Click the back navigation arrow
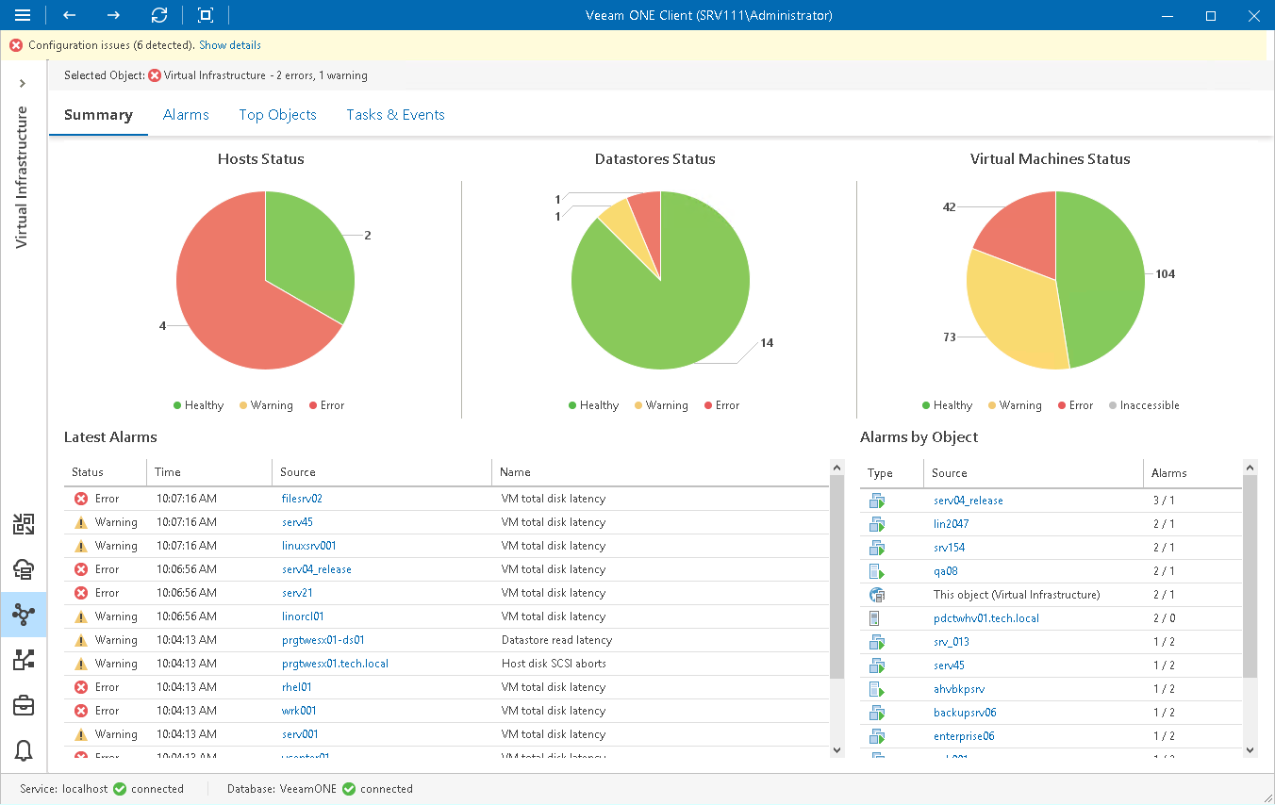 (69, 15)
